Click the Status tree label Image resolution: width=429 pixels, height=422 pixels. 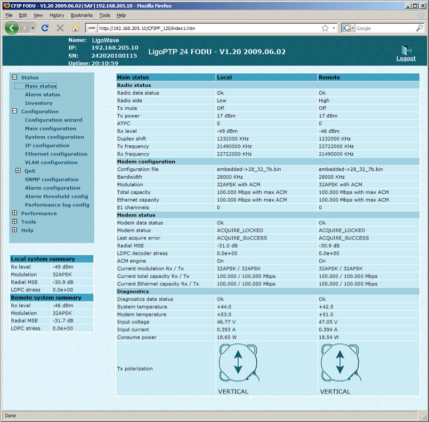[x=30, y=77]
